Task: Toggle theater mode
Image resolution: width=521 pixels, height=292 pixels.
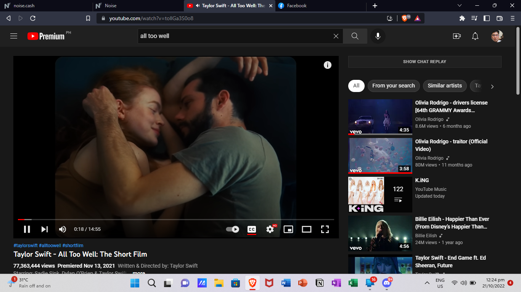Action: tap(307, 229)
